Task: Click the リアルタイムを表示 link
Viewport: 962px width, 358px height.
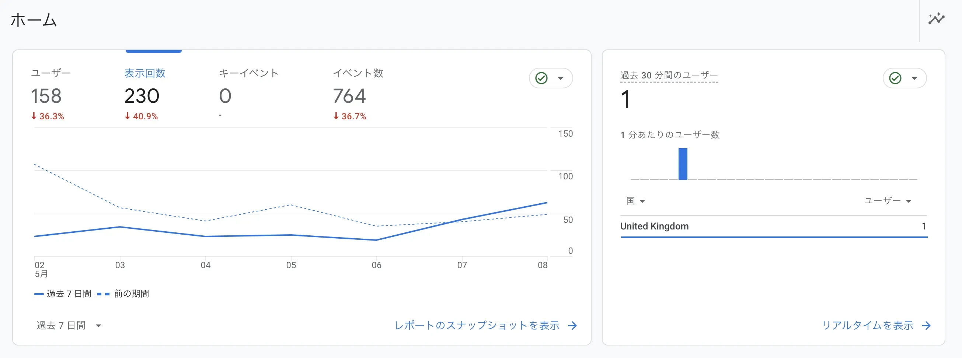Action: pyautogui.click(x=867, y=326)
